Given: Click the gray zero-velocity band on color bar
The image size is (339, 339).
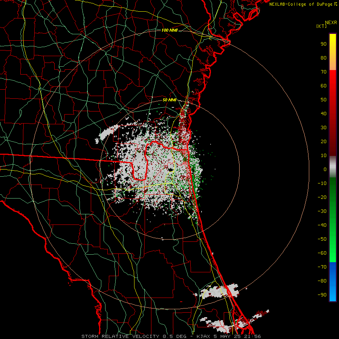Looking at the screenshot, I should point(333,167).
